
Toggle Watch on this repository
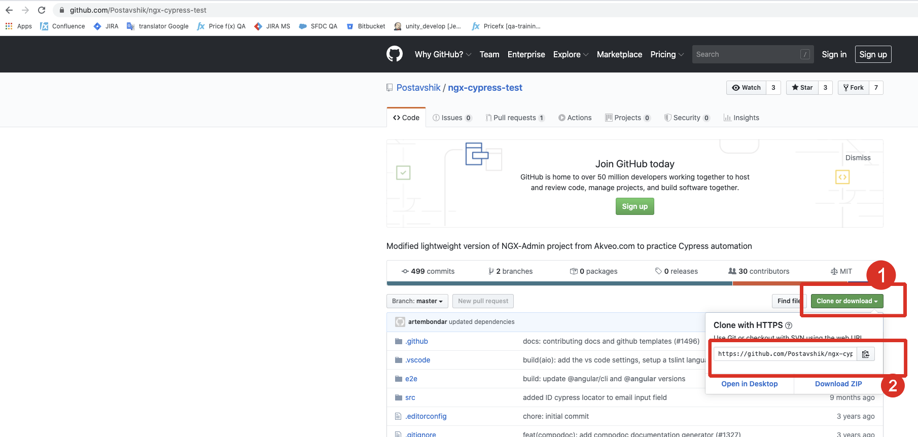click(x=747, y=88)
